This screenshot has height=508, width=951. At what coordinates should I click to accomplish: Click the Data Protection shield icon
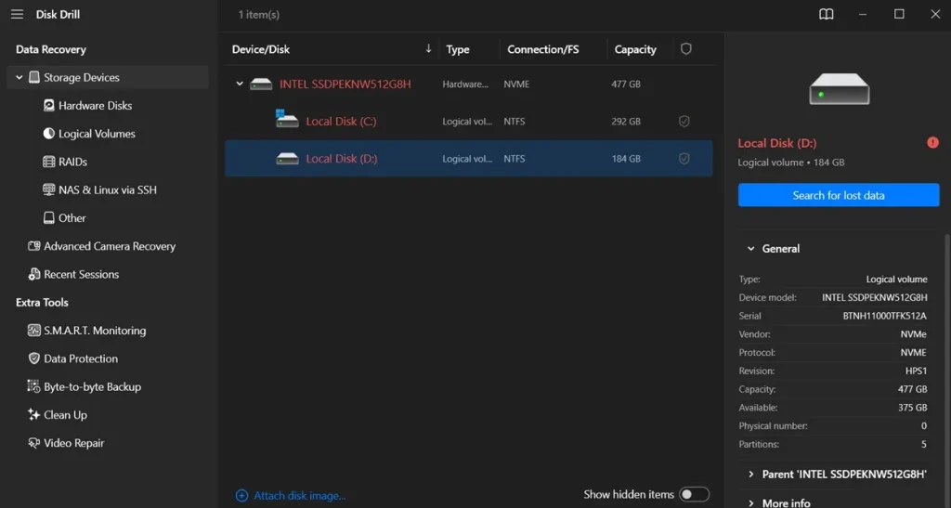[x=34, y=358]
